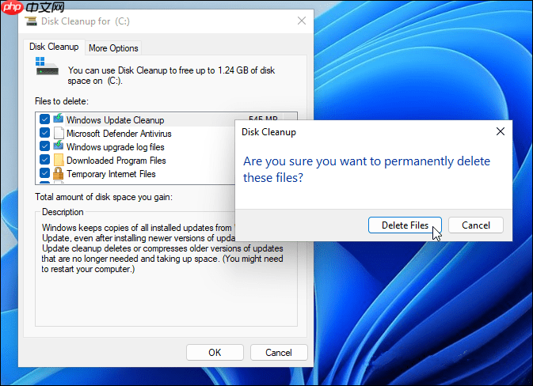
Task: Click the Windows Update Cleanup icon
Action: click(59, 119)
